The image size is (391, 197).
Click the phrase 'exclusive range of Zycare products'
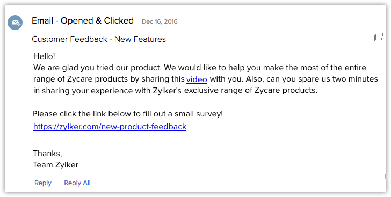251,90
